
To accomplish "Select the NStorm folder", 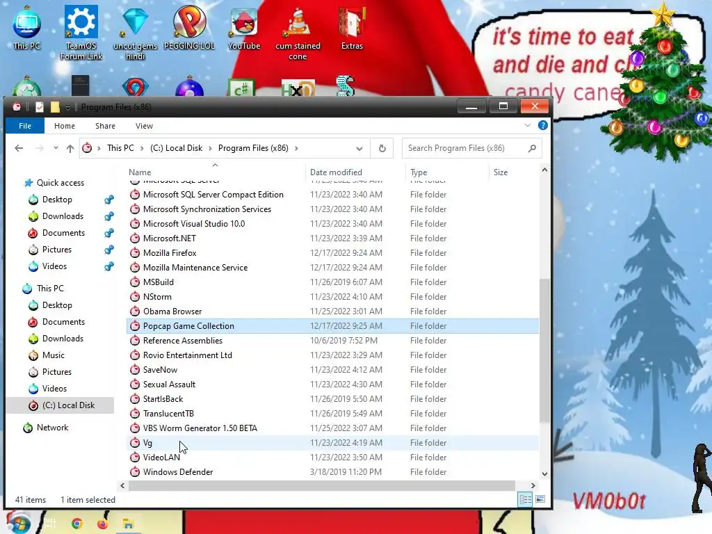I will [x=332, y=296].
